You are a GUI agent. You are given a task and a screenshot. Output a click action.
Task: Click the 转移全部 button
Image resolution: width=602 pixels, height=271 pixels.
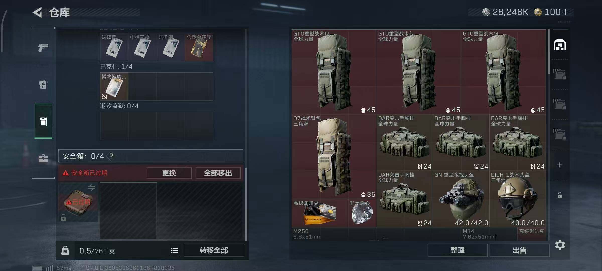(214, 250)
